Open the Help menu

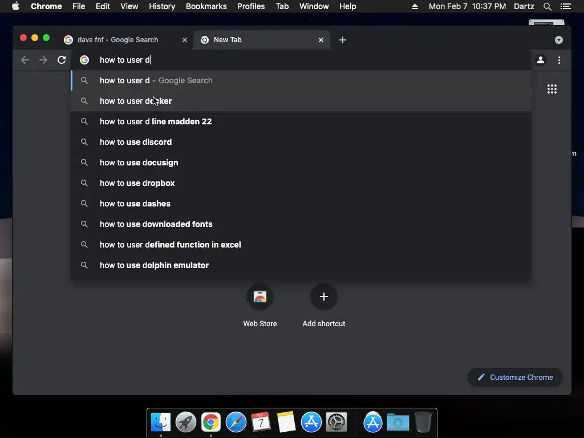[x=347, y=6]
